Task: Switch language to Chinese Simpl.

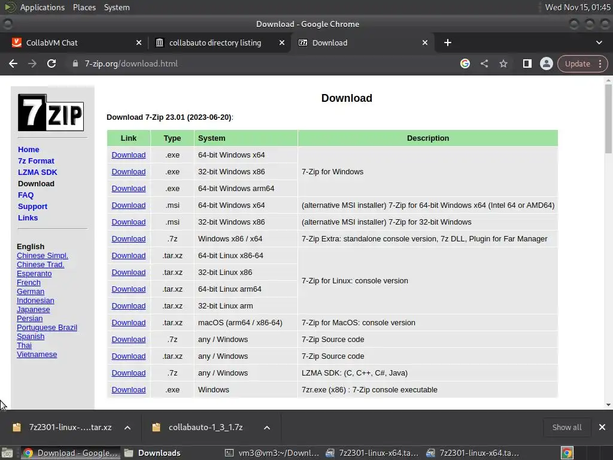Action: 43,255
